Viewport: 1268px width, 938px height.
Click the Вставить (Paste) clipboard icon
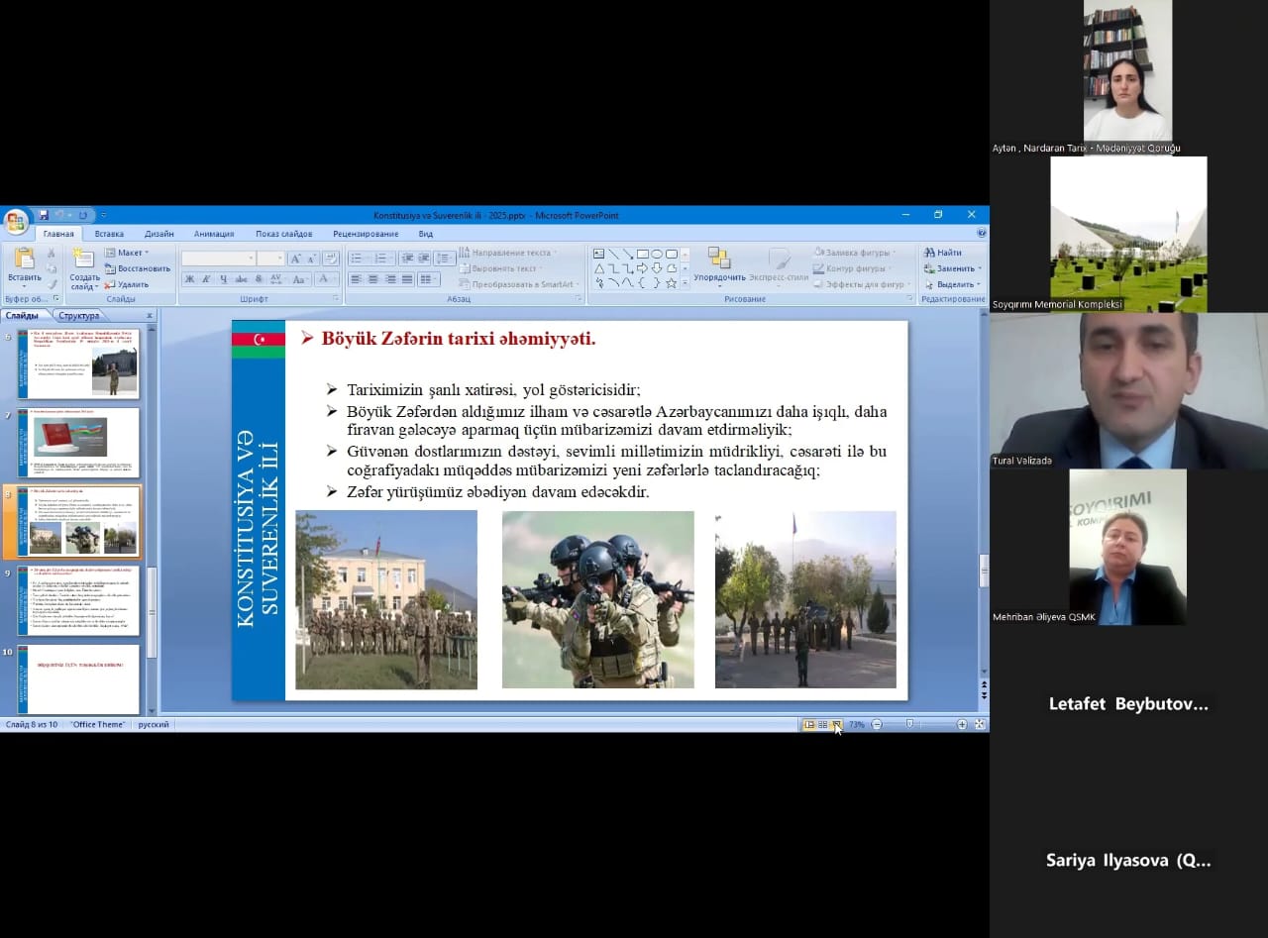tap(24, 260)
